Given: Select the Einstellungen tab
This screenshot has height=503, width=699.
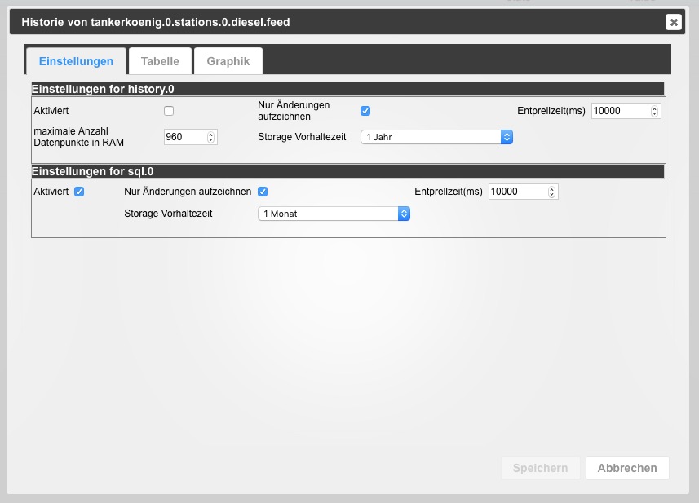Looking at the screenshot, I should pos(76,61).
